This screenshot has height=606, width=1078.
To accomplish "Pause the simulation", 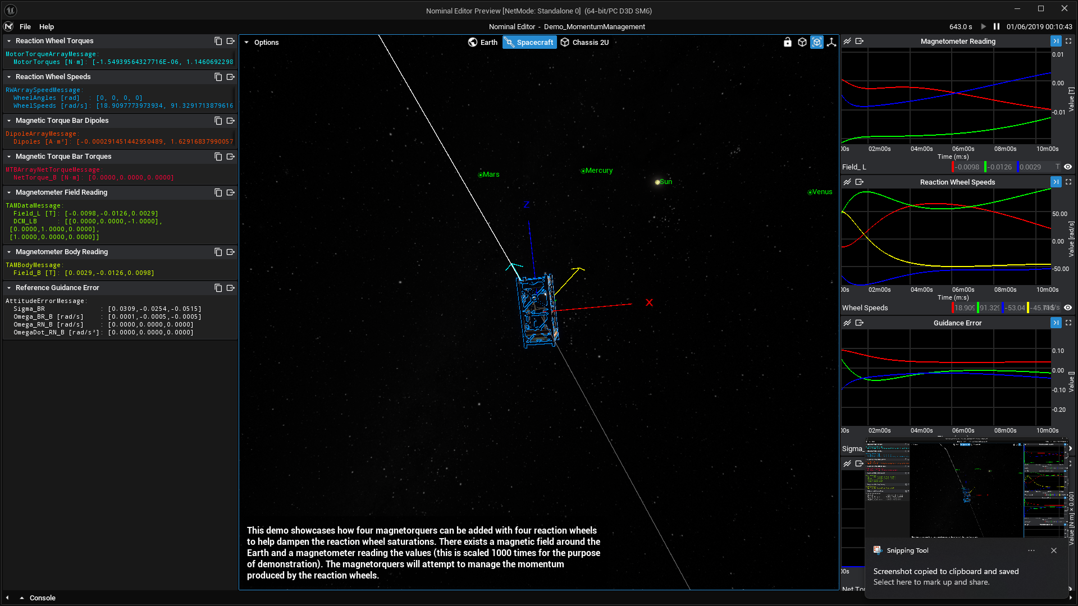I will coord(997,26).
